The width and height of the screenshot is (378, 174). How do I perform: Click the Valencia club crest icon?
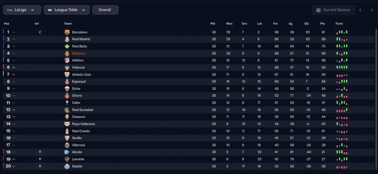click(x=67, y=67)
